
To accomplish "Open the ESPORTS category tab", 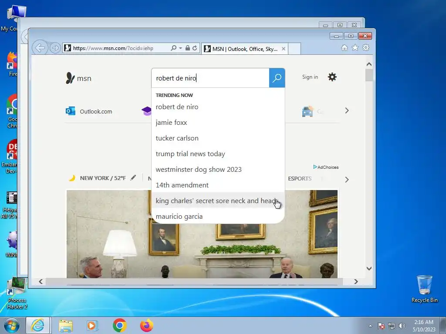I will pyautogui.click(x=300, y=178).
